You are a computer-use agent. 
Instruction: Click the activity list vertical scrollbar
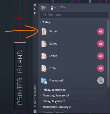tap(108, 53)
